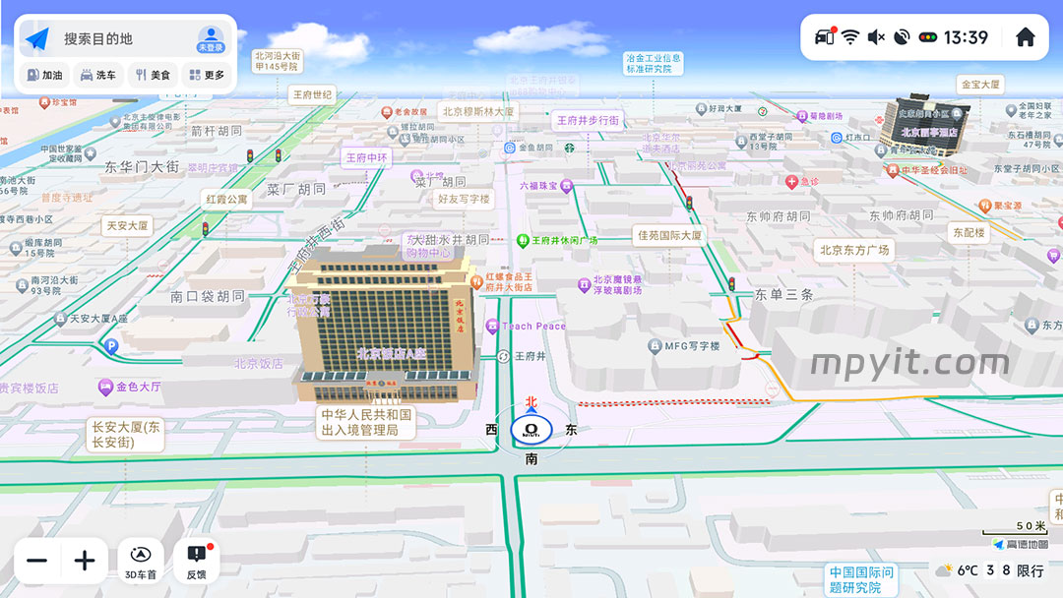Select the 美食 food shortcut

(153, 75)
